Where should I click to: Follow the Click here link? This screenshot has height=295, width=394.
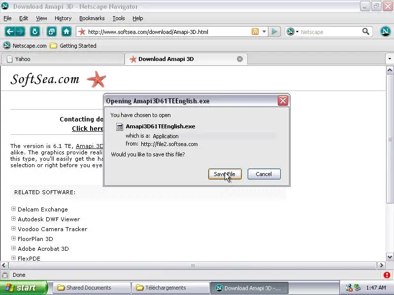click(x=88, y=128)
